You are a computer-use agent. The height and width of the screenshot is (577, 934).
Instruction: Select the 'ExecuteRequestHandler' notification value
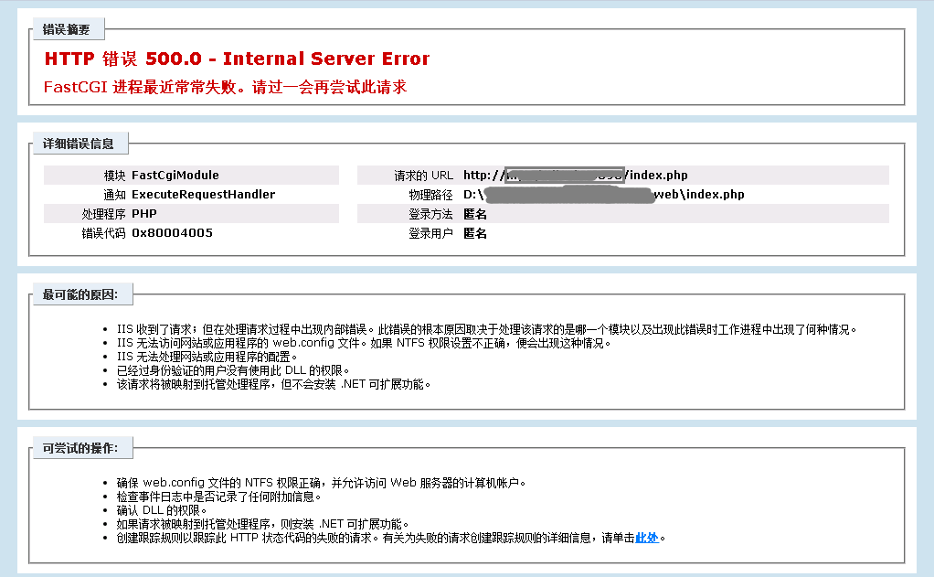point(203,194)
